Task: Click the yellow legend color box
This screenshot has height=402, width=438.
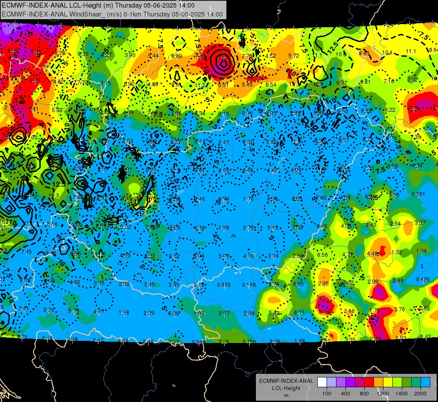Action: coord(388,382)
